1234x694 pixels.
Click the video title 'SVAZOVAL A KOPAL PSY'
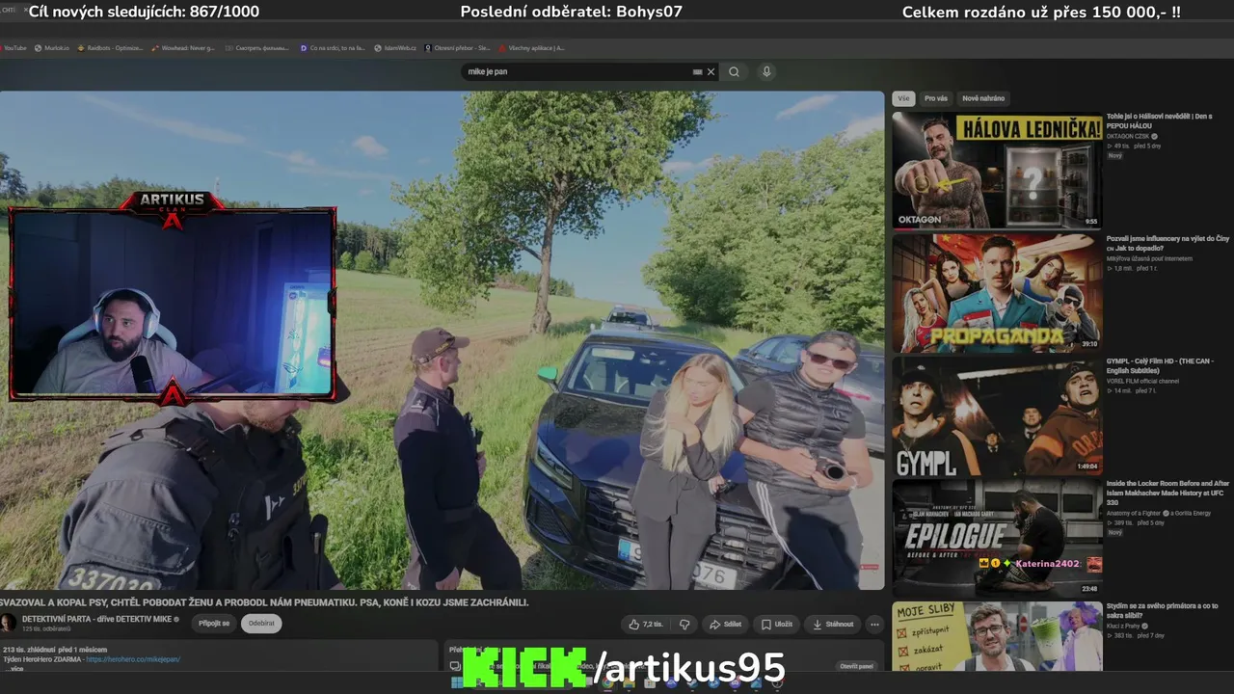[264, 602]
